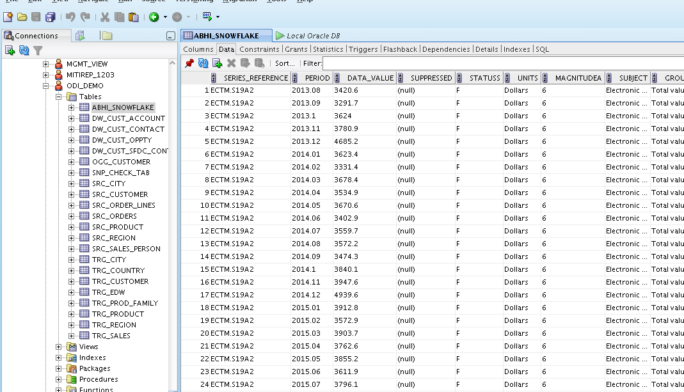The height and width of the screenshot is (392, 684).
Task: Open the SQL tab of the table
Action: click(x=542, y=49)
